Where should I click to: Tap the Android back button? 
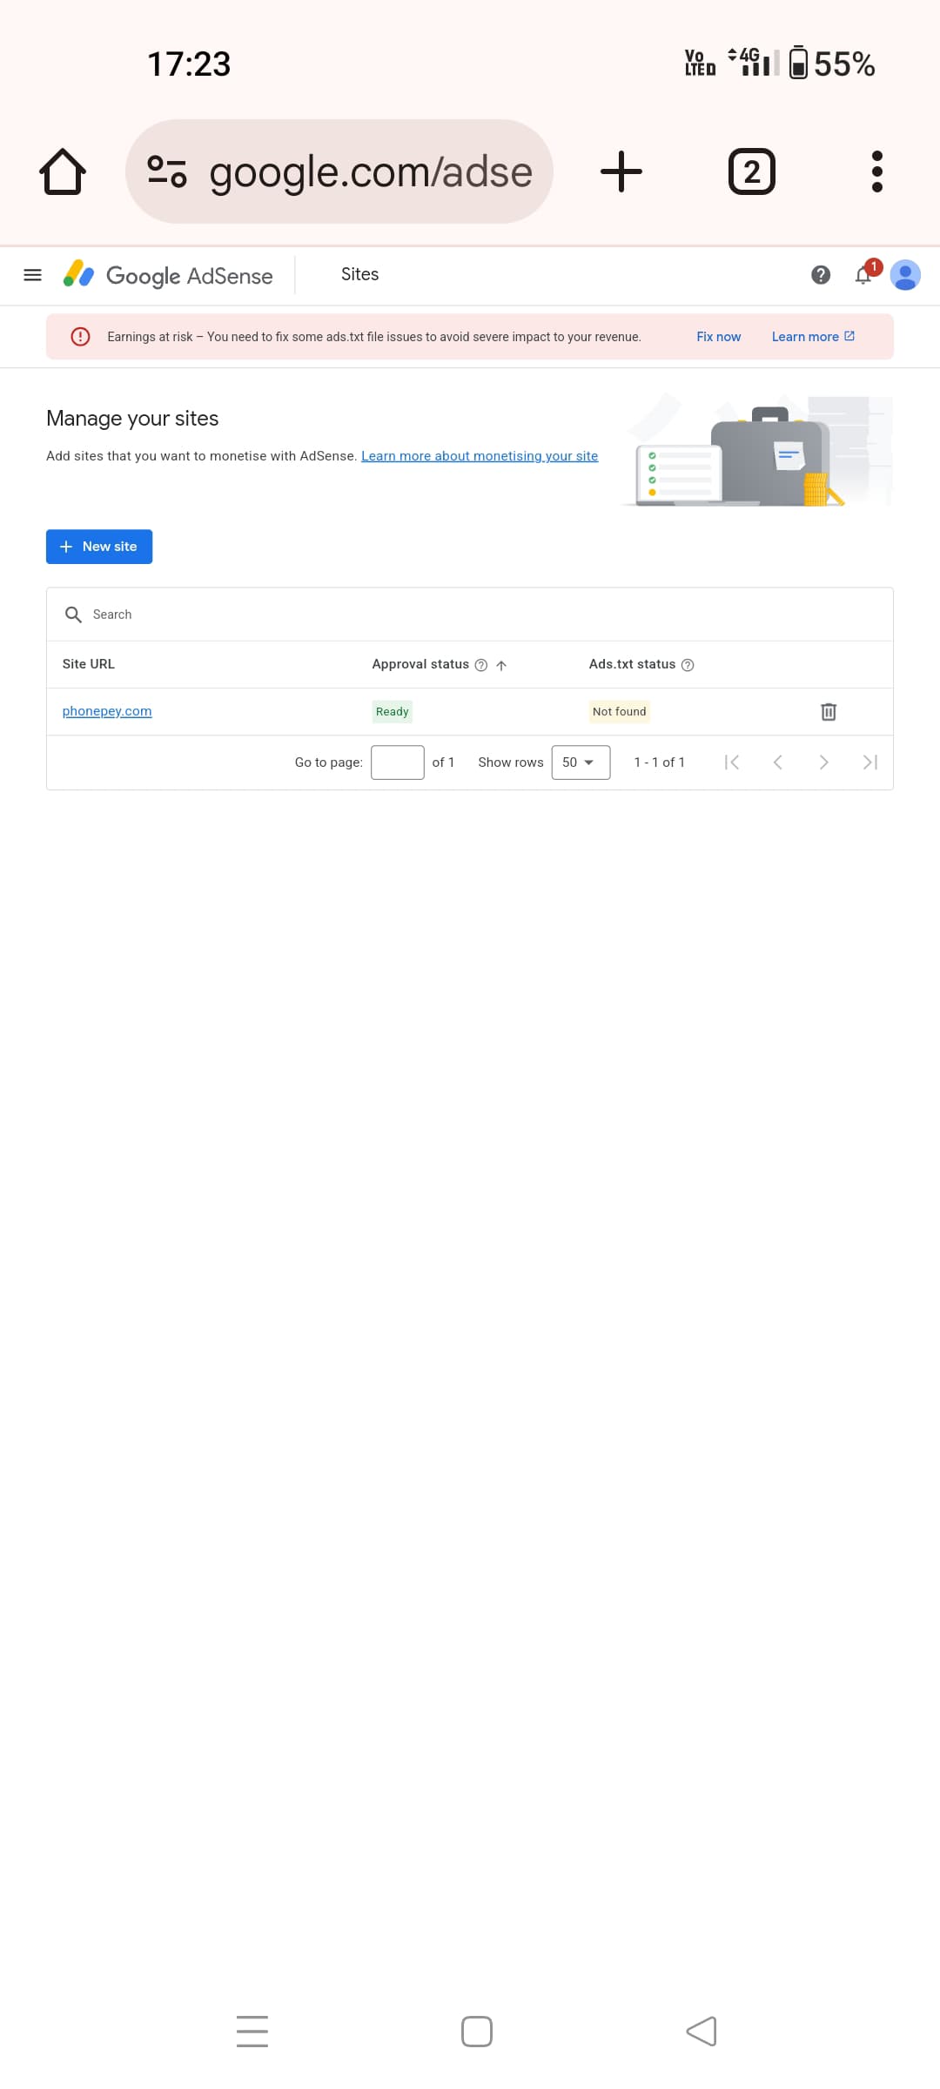pyautogui.click(x=702, y=2032)
